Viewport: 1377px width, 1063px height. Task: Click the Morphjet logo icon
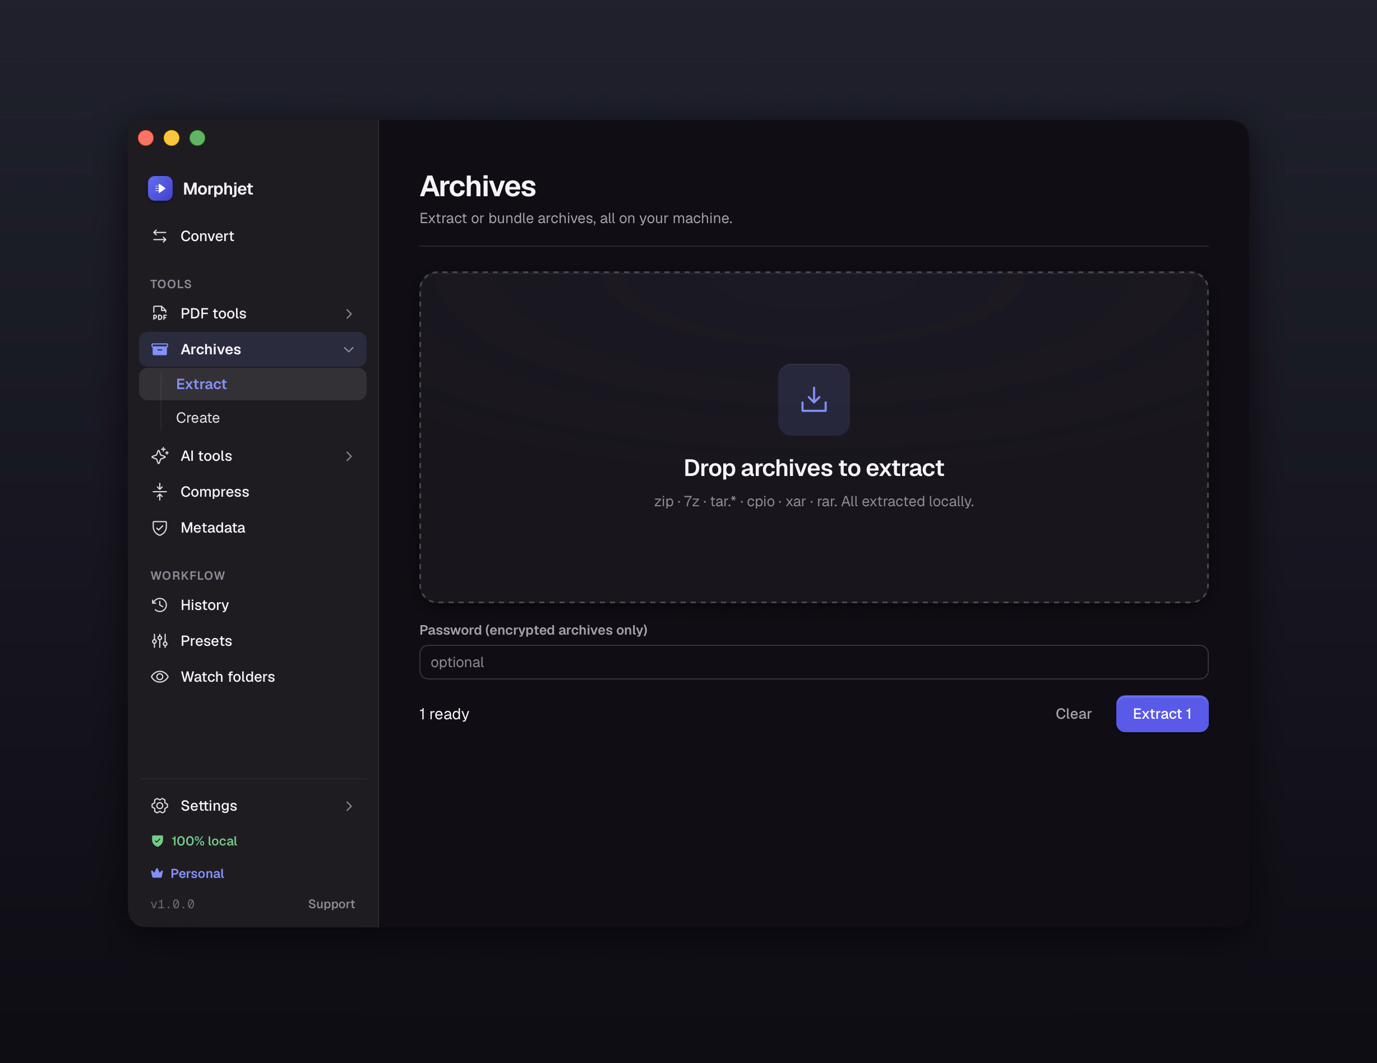pos(160,188)
